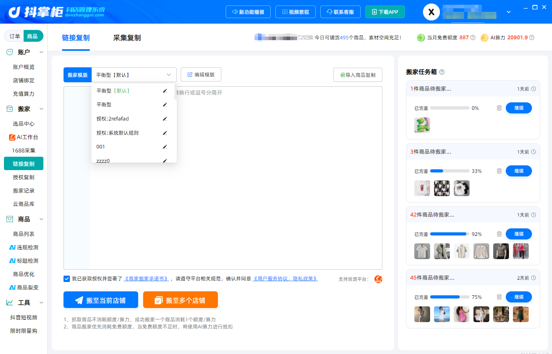Click the edit pencil beside 001 template
Screen dimensions: 552x354
pos(165,147)
